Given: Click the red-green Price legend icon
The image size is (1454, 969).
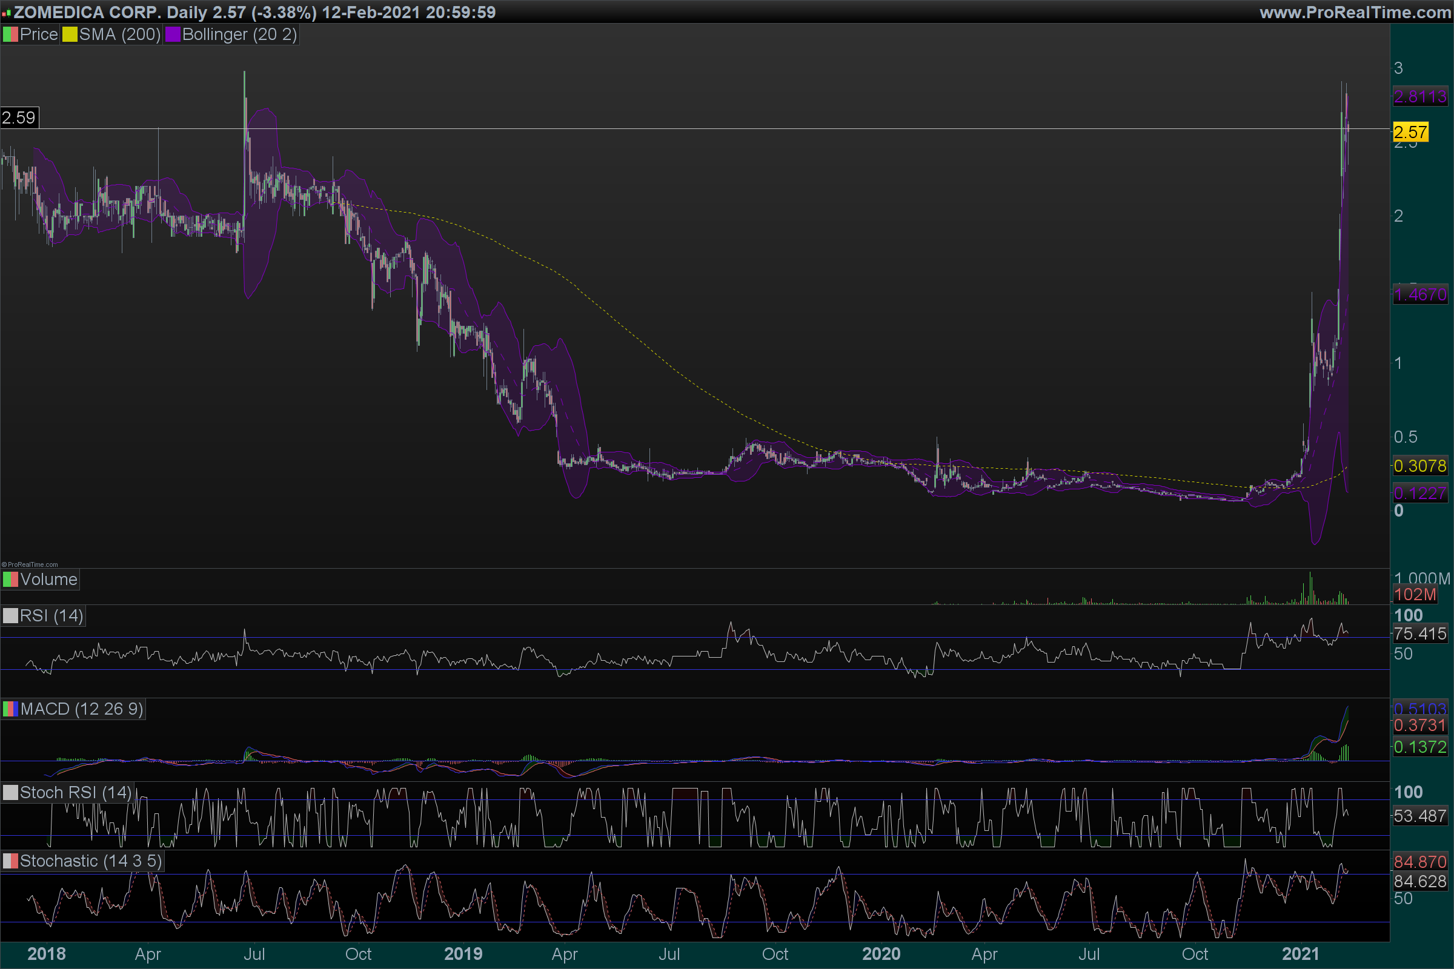Looking at the screenshot, I should (10, 35).
